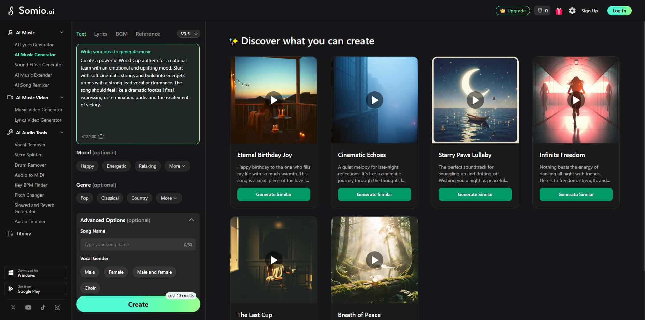This screenshot has width=645, height=320.
Task: Select the Happy mood chip
Action: tap(87, 166)
